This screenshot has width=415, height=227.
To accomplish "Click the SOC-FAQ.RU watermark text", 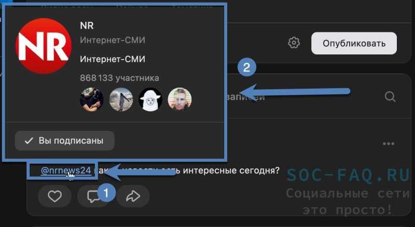I will 348,175.
